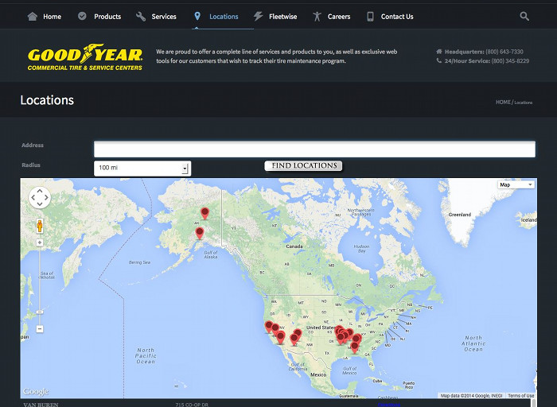Navigate to Contact Us page

390,16
